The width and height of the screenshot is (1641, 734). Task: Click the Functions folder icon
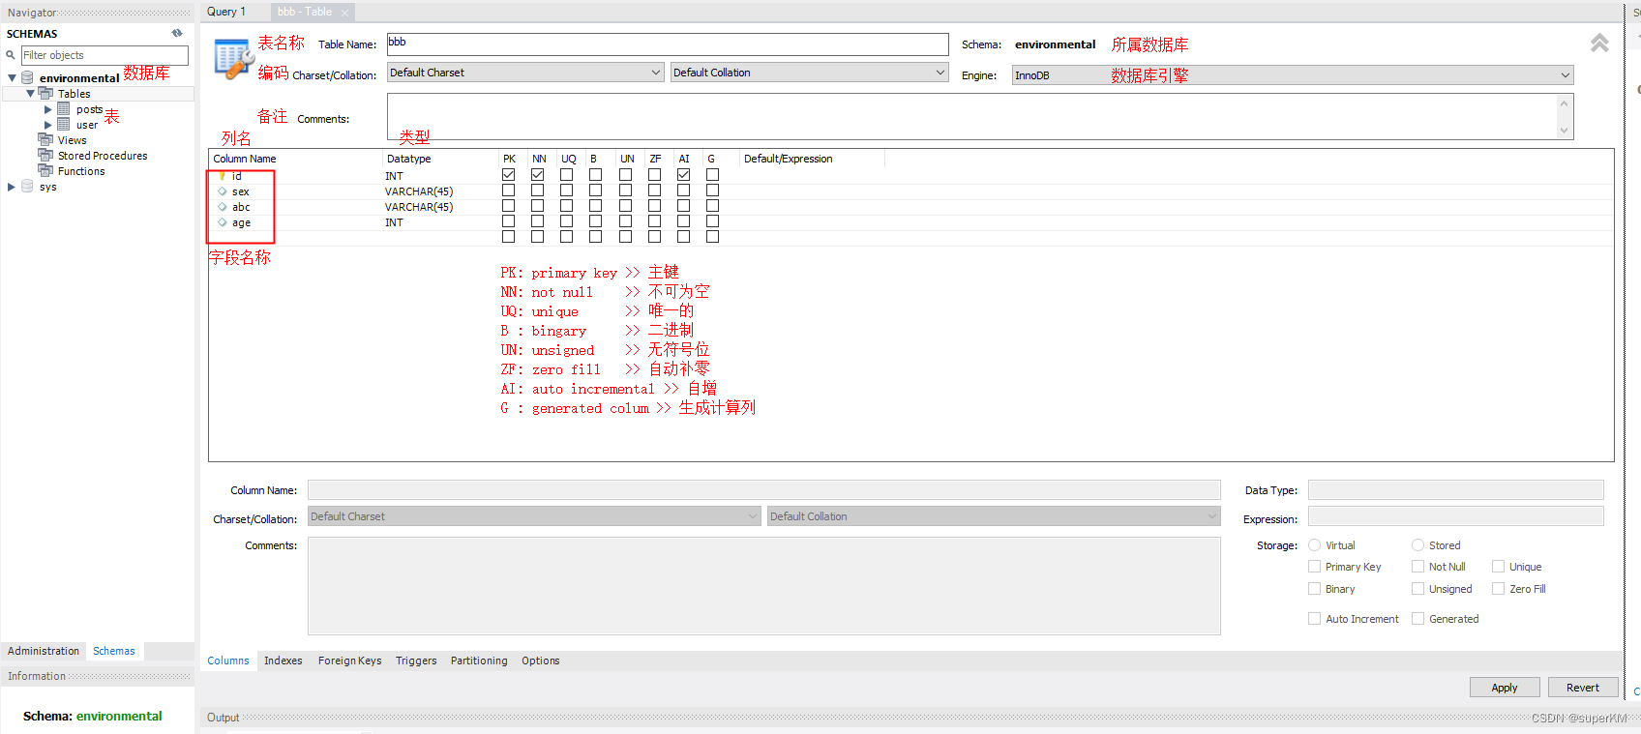(x=45, y=170)
